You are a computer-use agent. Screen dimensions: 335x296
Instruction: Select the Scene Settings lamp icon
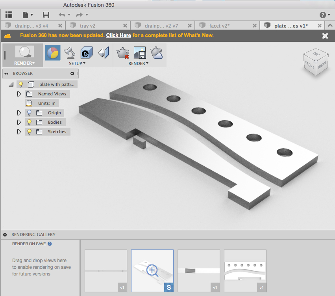click(70, 53)
